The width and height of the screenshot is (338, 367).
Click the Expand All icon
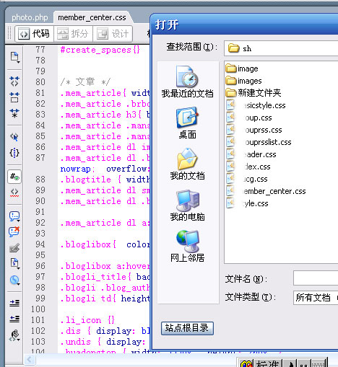14,112
